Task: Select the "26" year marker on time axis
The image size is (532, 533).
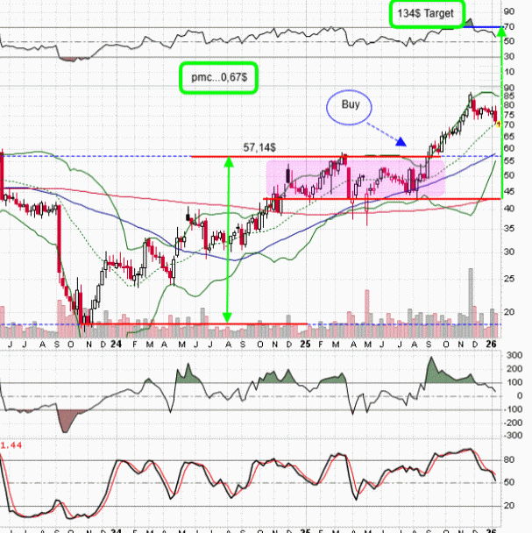Action: tap(493, 345)
